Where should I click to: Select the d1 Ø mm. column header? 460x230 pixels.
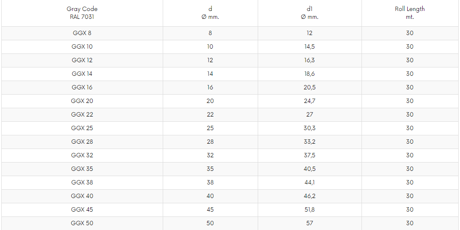(310, 13)
